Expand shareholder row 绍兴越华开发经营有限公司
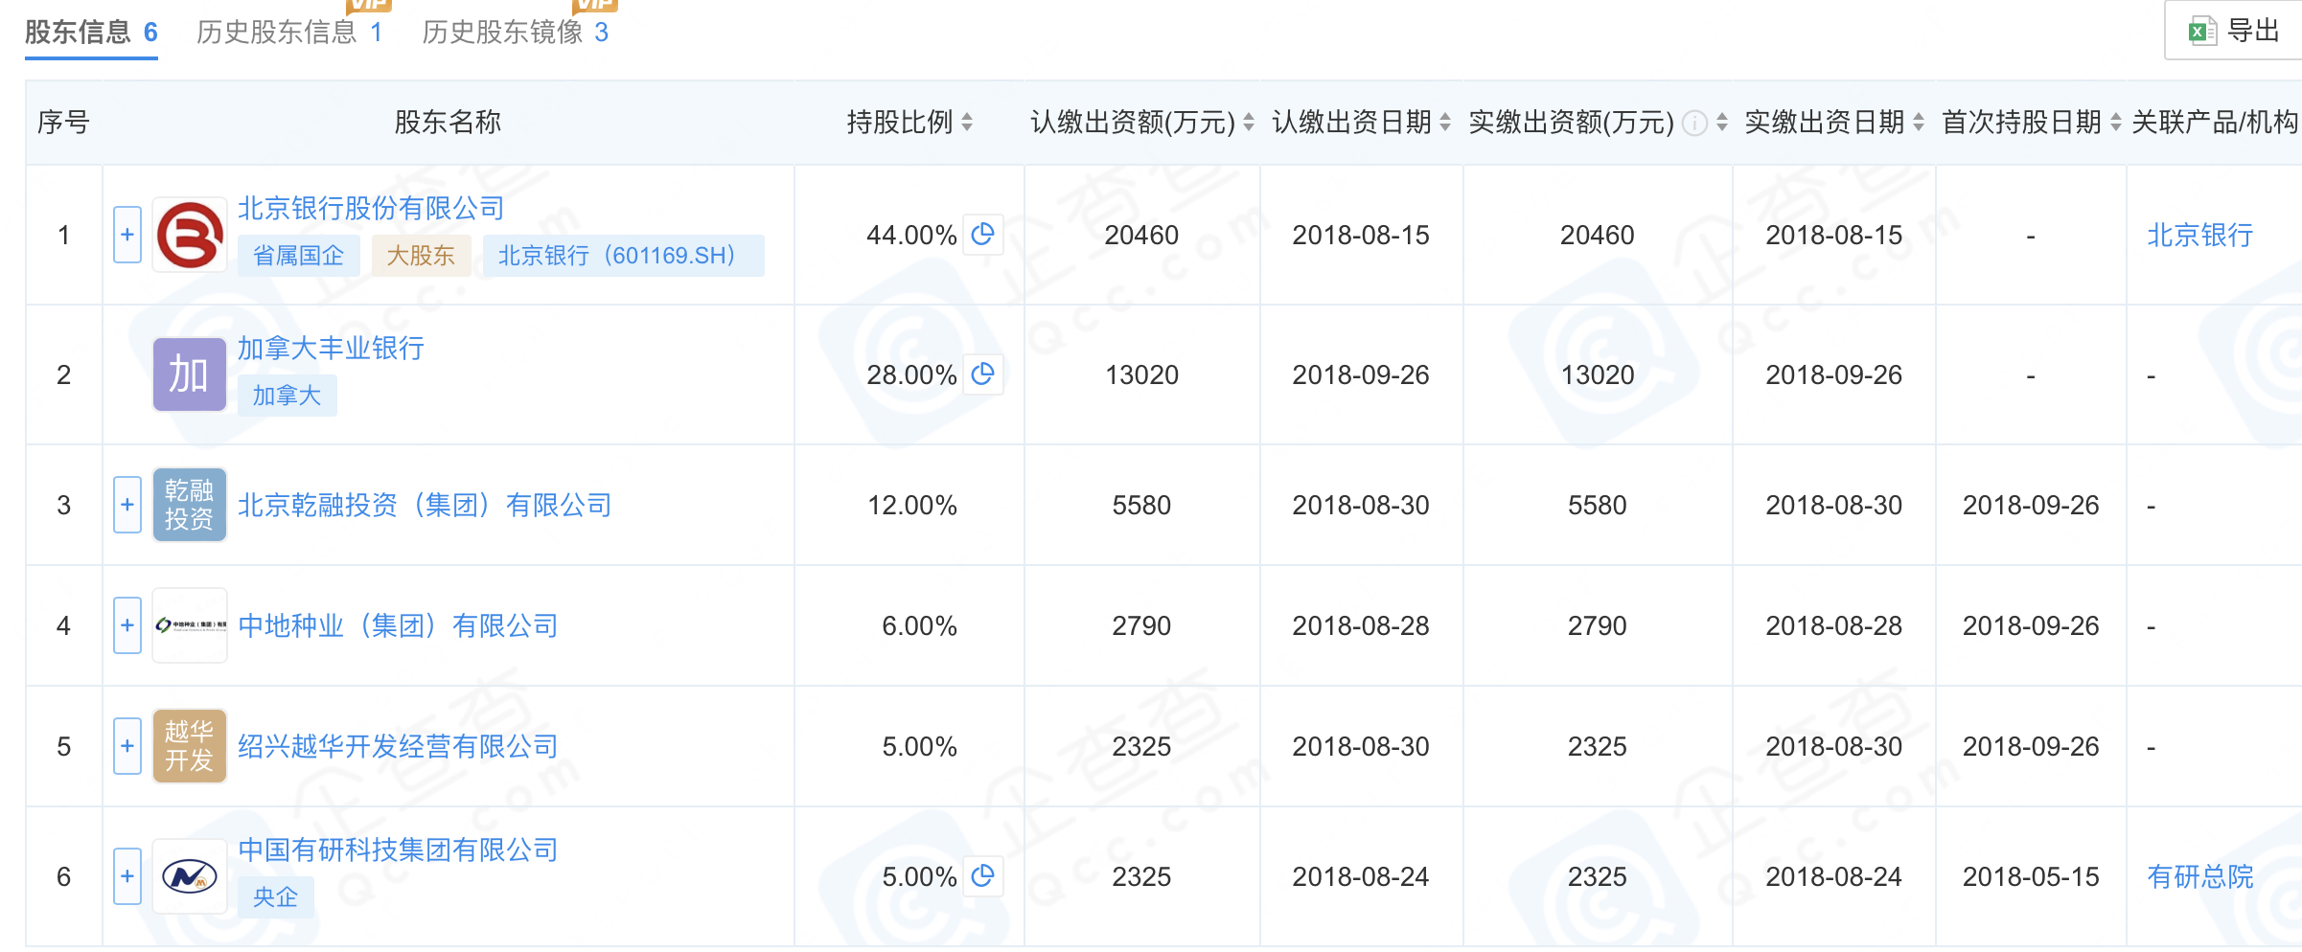 (x=127, y=746)
